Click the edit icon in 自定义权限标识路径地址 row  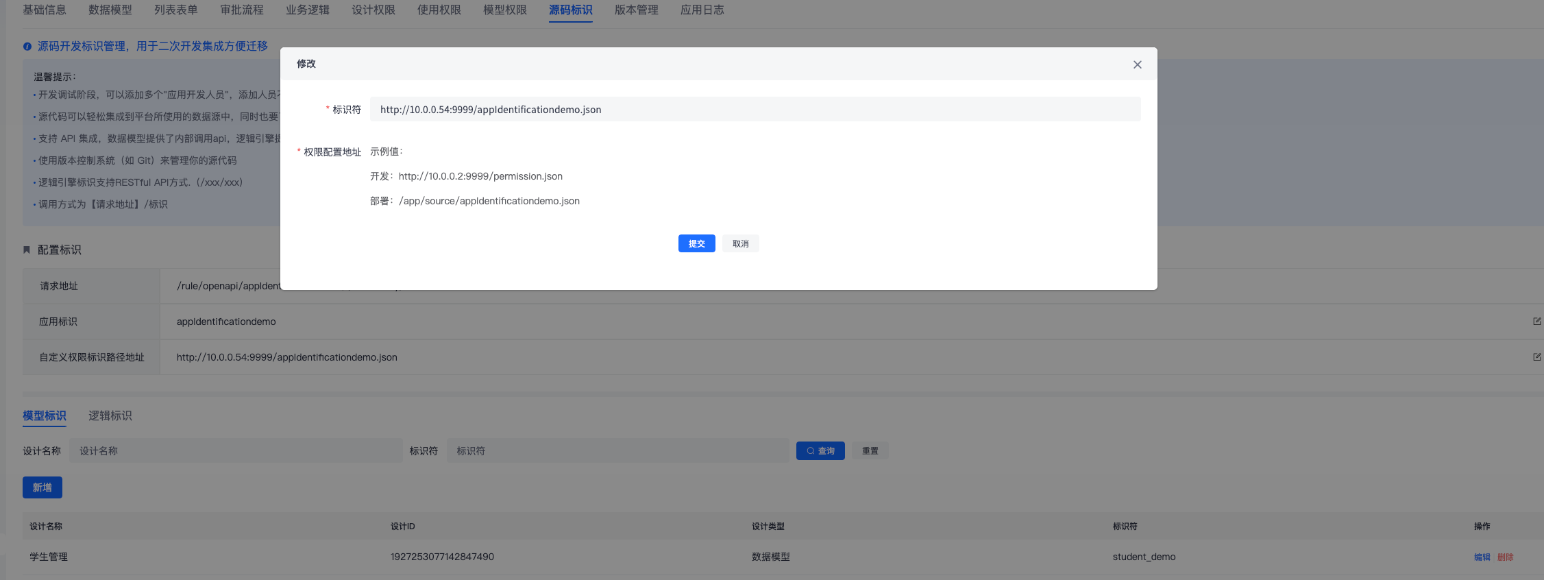1536,357
